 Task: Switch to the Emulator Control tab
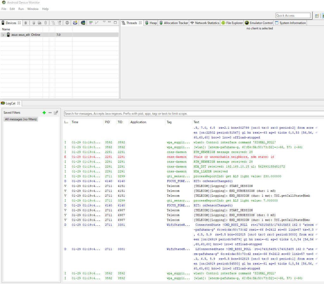259,23
